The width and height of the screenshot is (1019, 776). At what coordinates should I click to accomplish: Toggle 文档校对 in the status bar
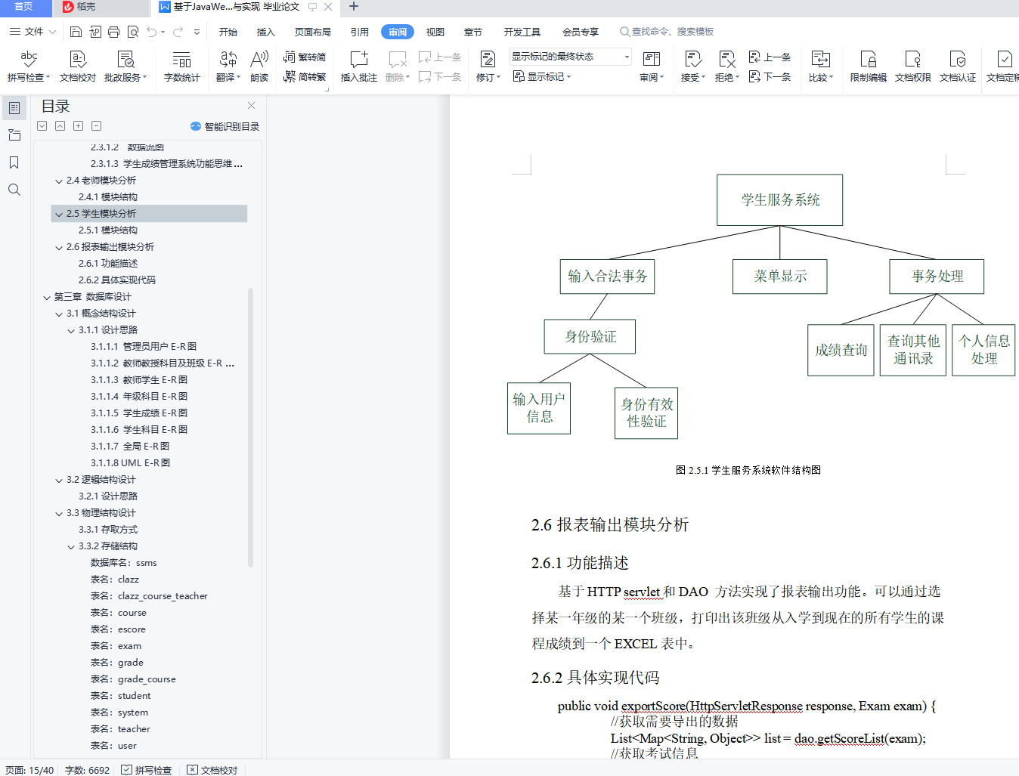coord(212,770)
